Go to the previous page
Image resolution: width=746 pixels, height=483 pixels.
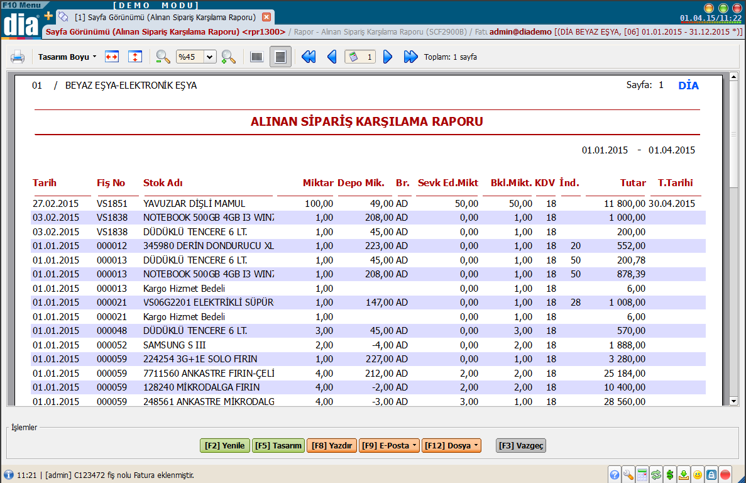pyautogui.click(x=332, y=57)
